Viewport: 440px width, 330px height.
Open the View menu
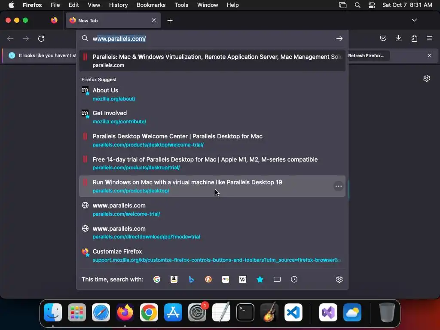coord(94,5)
